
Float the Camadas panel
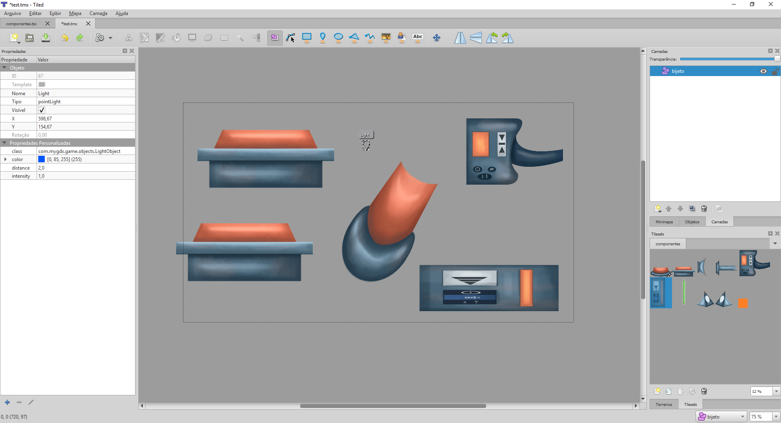click(770, 51)
